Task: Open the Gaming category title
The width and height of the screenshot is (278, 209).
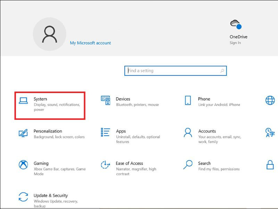Action: (x=41, y=163)
